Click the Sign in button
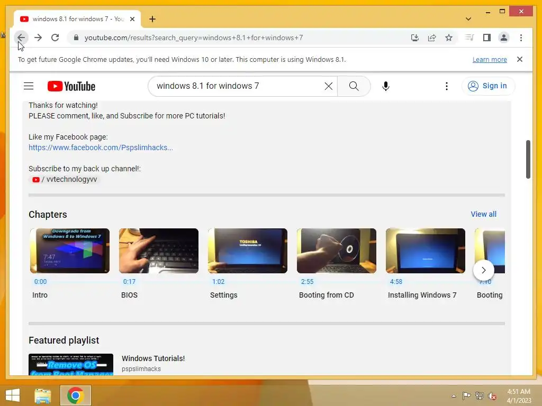The width and height of the screenshot is (542, 406). (x=487, y=86)
